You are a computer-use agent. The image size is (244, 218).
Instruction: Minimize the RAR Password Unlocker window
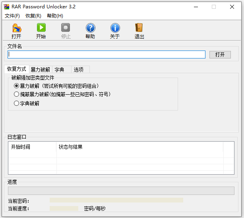[x=196, y=7]
